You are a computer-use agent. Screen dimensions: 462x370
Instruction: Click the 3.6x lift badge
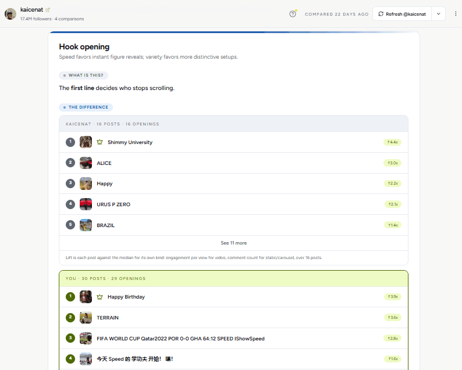tap(392, 318)
